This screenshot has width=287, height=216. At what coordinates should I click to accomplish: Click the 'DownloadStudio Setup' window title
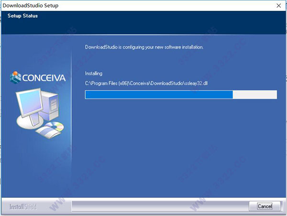coord(31,5)
